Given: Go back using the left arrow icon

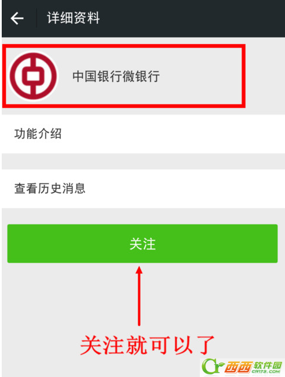Looking at the screenshot, I should tap(17, 19).
